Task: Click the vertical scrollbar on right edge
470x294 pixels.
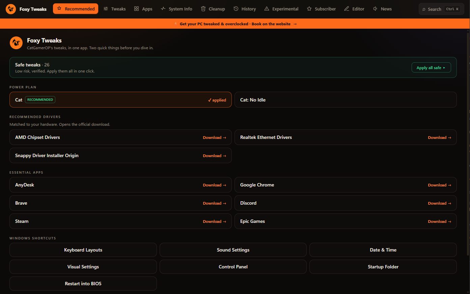Action: click(468, 143)
